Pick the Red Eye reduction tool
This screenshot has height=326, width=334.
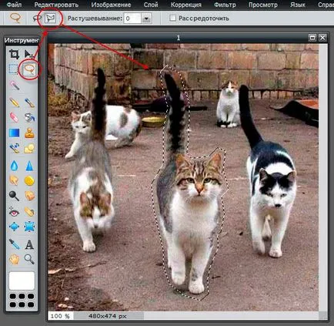click(15, 212)
